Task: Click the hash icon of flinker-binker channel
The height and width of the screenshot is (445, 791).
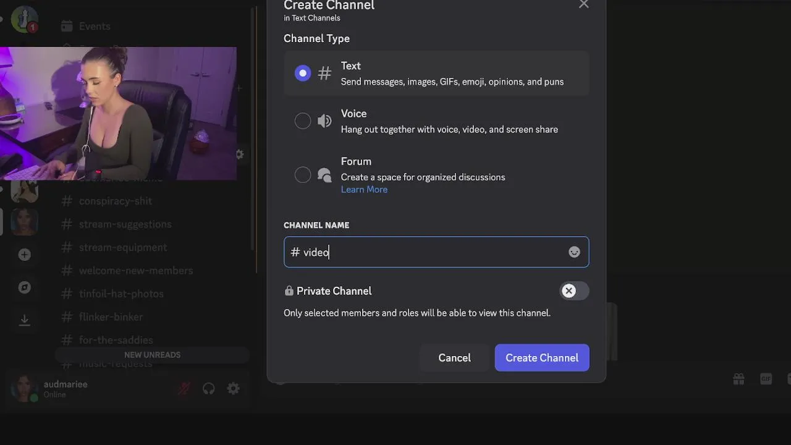Action: pyautogui.click(x=67, y=317)
